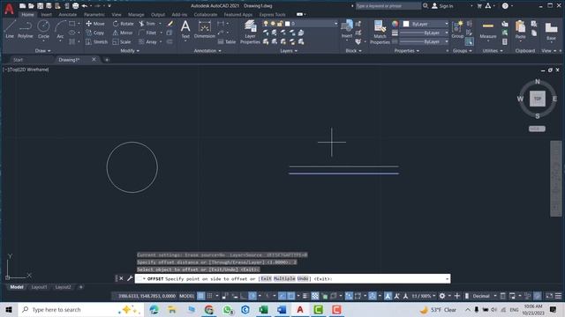
Task: Switch to the Start file tab
Action: [x=18, y=60]
